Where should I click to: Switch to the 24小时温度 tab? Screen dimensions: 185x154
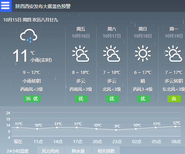coord(18,151)
